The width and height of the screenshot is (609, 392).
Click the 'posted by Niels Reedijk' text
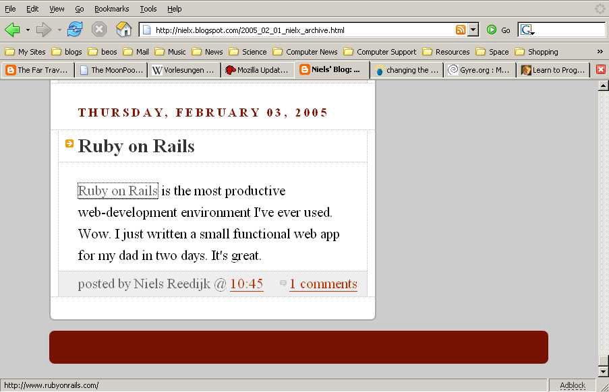pos(144,284)
